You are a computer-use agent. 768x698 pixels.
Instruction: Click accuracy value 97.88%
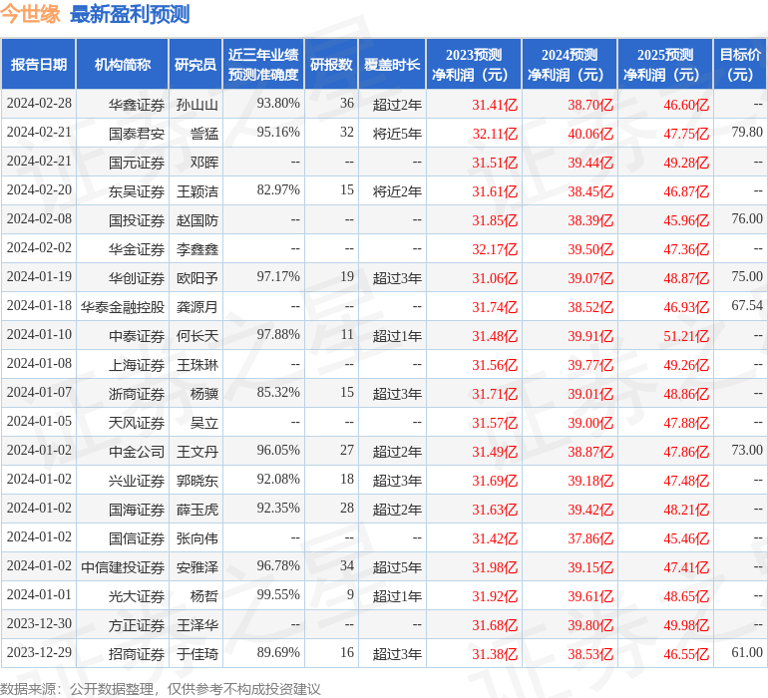tap(278, 335)
